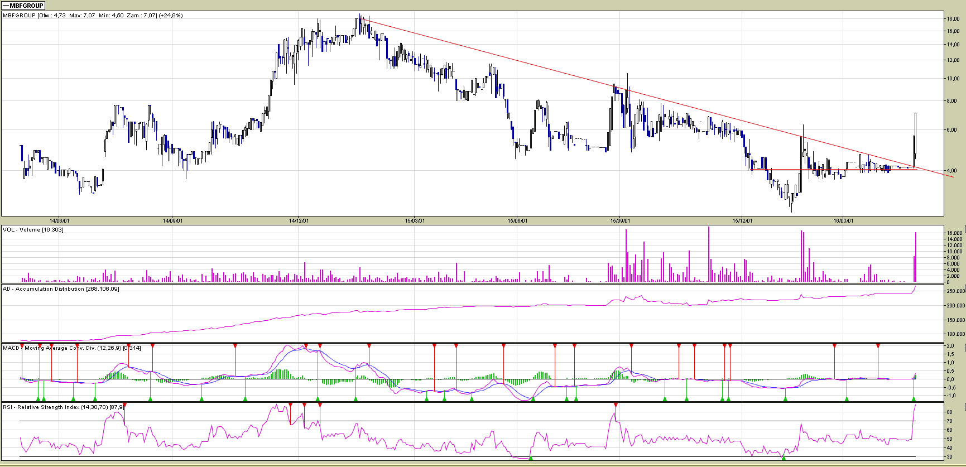Click the 15/03/01 date axis label
The image size is (966, 467).
tap(415, 221)
